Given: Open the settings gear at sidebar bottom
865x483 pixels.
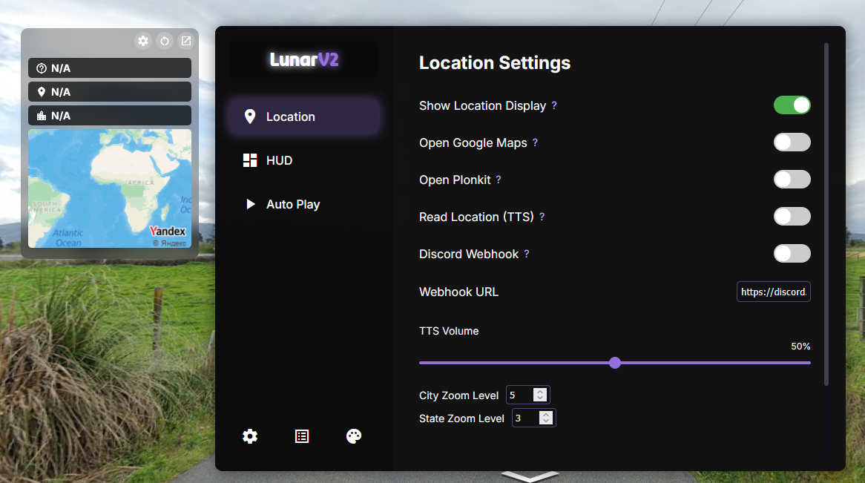Looking at the screenshot, I should [250, 436].
